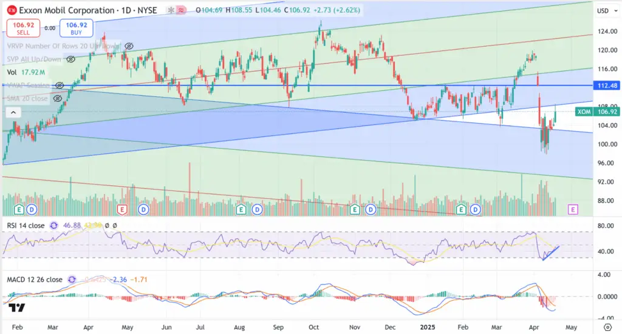Image resolution: width=622 pixels, height=334 pixels.
Task: Click the dividend D marker near Aug
Action: coord(257,209)
